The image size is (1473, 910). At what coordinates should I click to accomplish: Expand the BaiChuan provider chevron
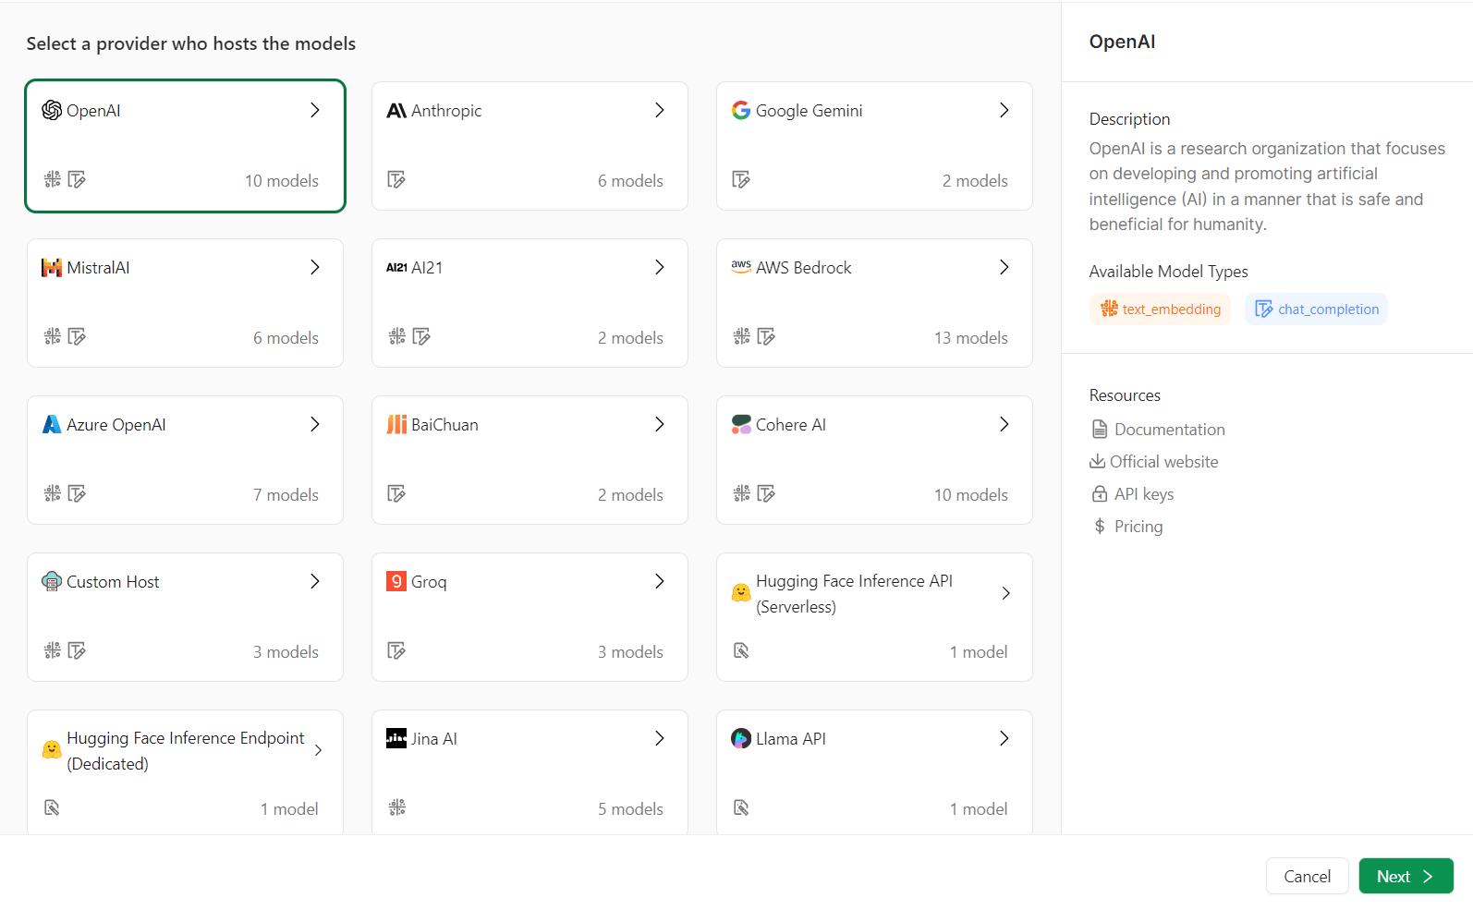660,424
